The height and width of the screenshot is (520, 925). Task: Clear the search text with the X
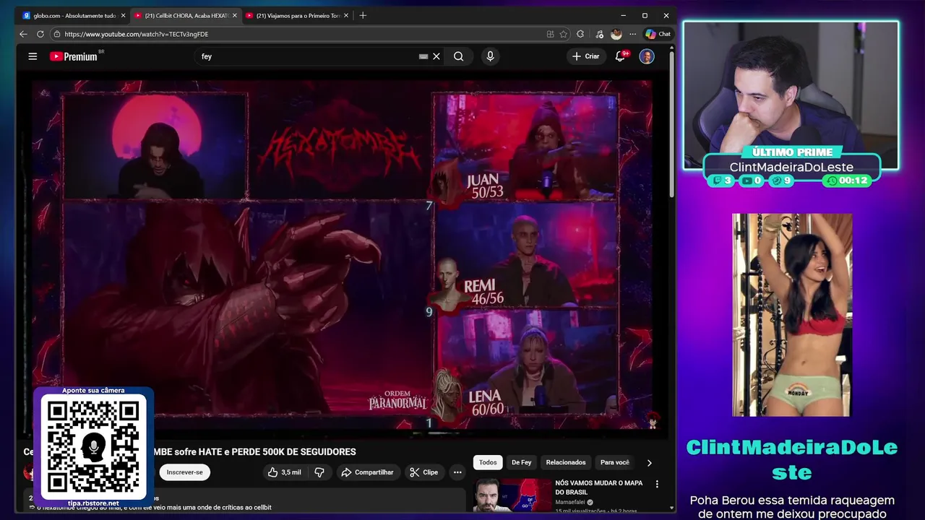coord(436,56)
